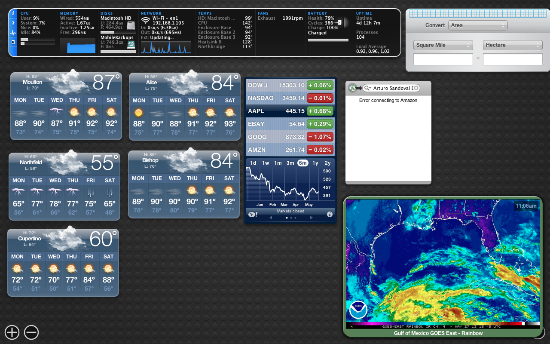Select GOOG stock row
The image size is (550, 344).
[x=290, y=137]
